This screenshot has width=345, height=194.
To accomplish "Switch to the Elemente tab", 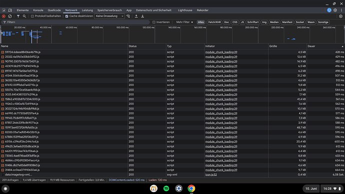I will click(x=22, y=10).
